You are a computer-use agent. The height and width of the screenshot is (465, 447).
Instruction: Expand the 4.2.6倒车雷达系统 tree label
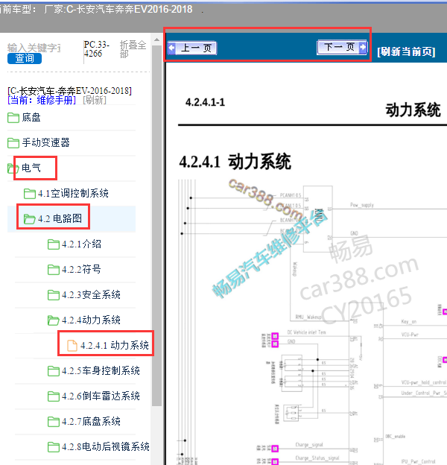(101, 396)
